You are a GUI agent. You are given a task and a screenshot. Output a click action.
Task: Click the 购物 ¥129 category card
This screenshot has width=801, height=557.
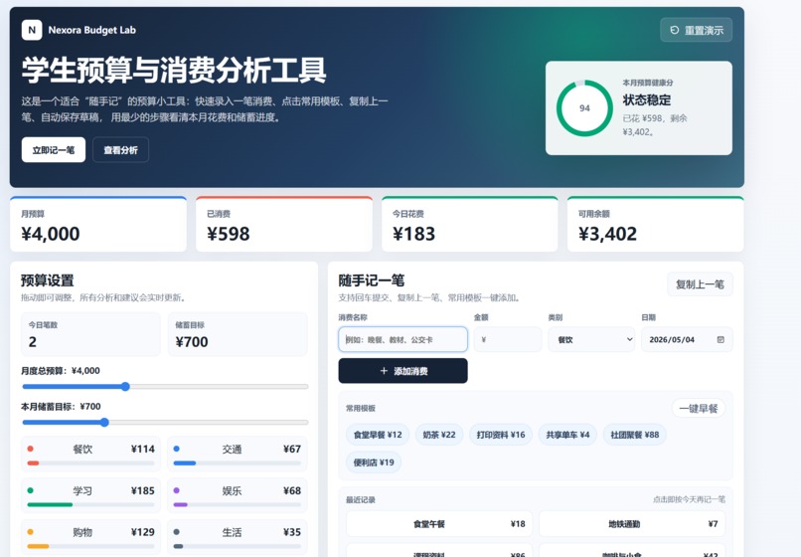(x=90, y=537)
